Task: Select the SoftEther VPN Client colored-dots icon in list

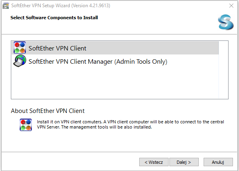Action: tap(20, 48)
